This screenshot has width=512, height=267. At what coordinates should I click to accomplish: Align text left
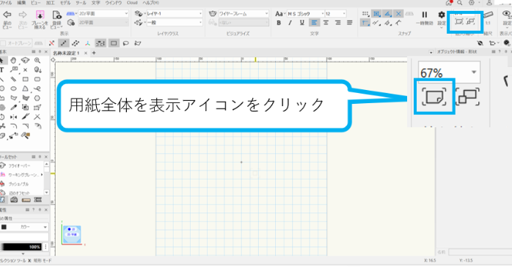click(314, 23)
